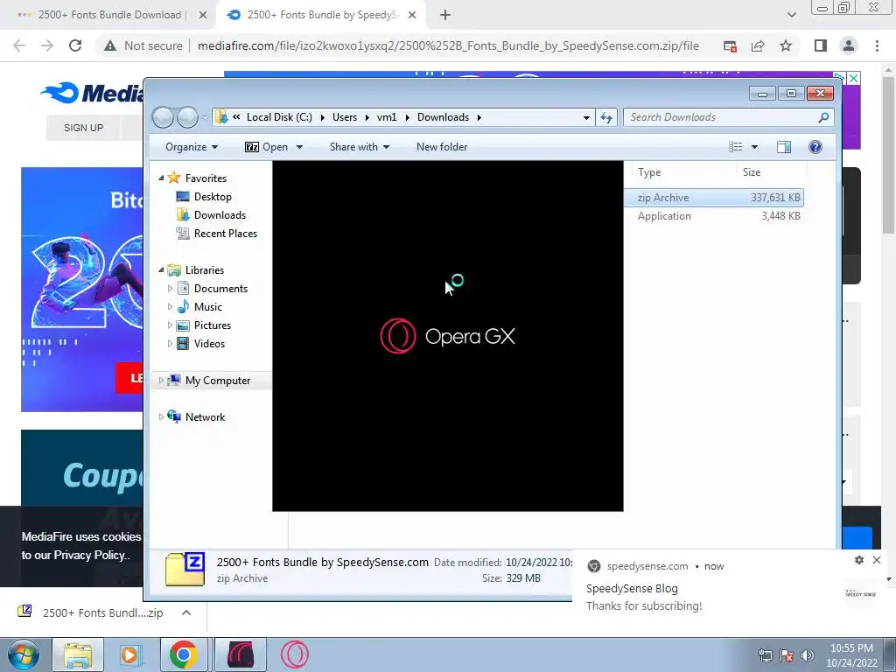This screenshot has width=896, height=672.
Task: Select the Application 3,448 KB row
Action: point(714,216)
